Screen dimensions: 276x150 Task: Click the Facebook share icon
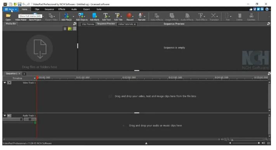point(255,9)
